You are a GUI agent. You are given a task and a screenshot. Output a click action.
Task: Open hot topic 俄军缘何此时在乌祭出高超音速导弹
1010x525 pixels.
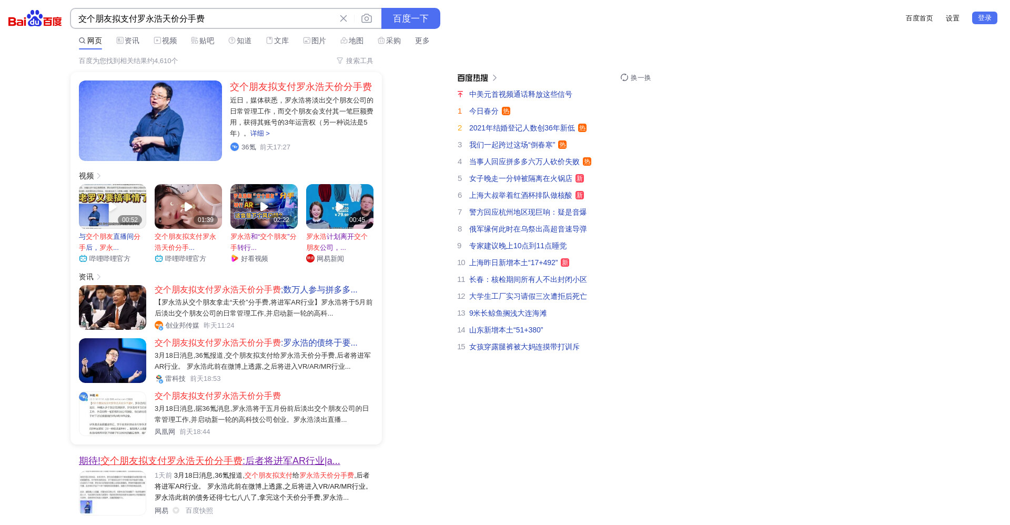[x=528, y=229]
